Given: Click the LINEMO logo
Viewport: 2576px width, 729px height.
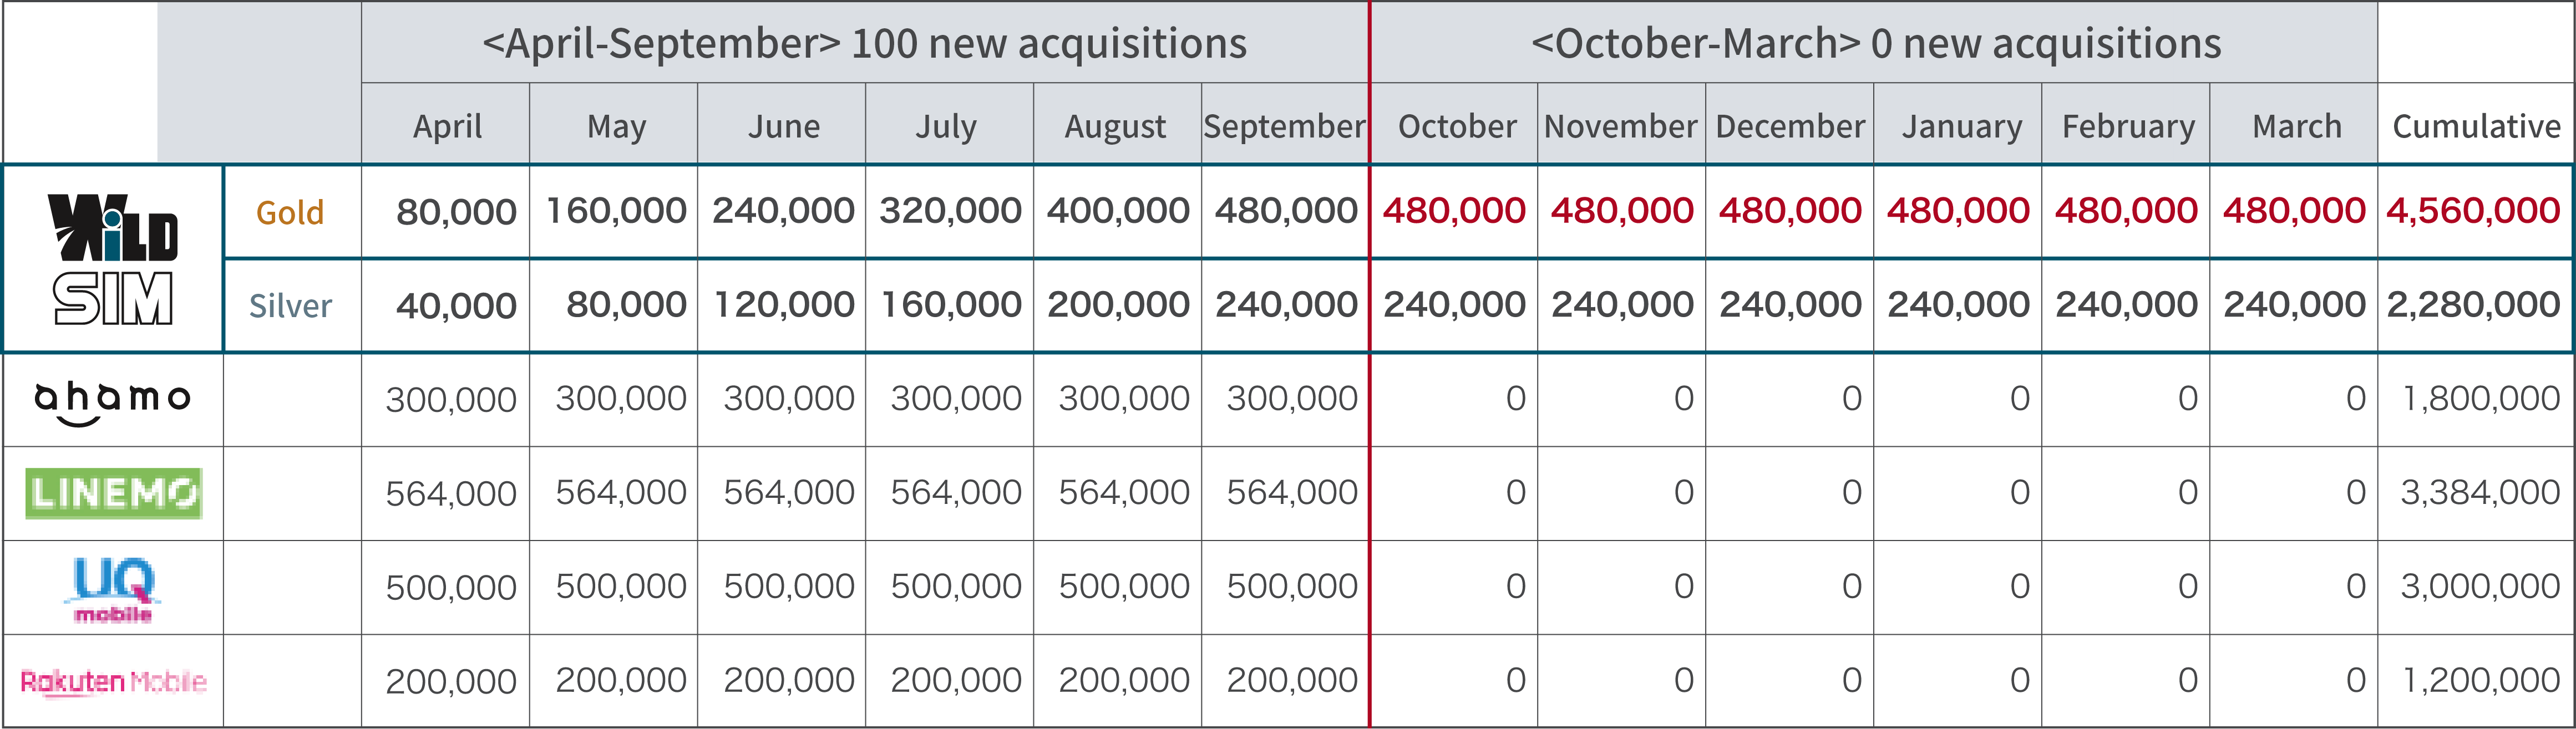Looking at the screenshot, I should coord(113,493).
